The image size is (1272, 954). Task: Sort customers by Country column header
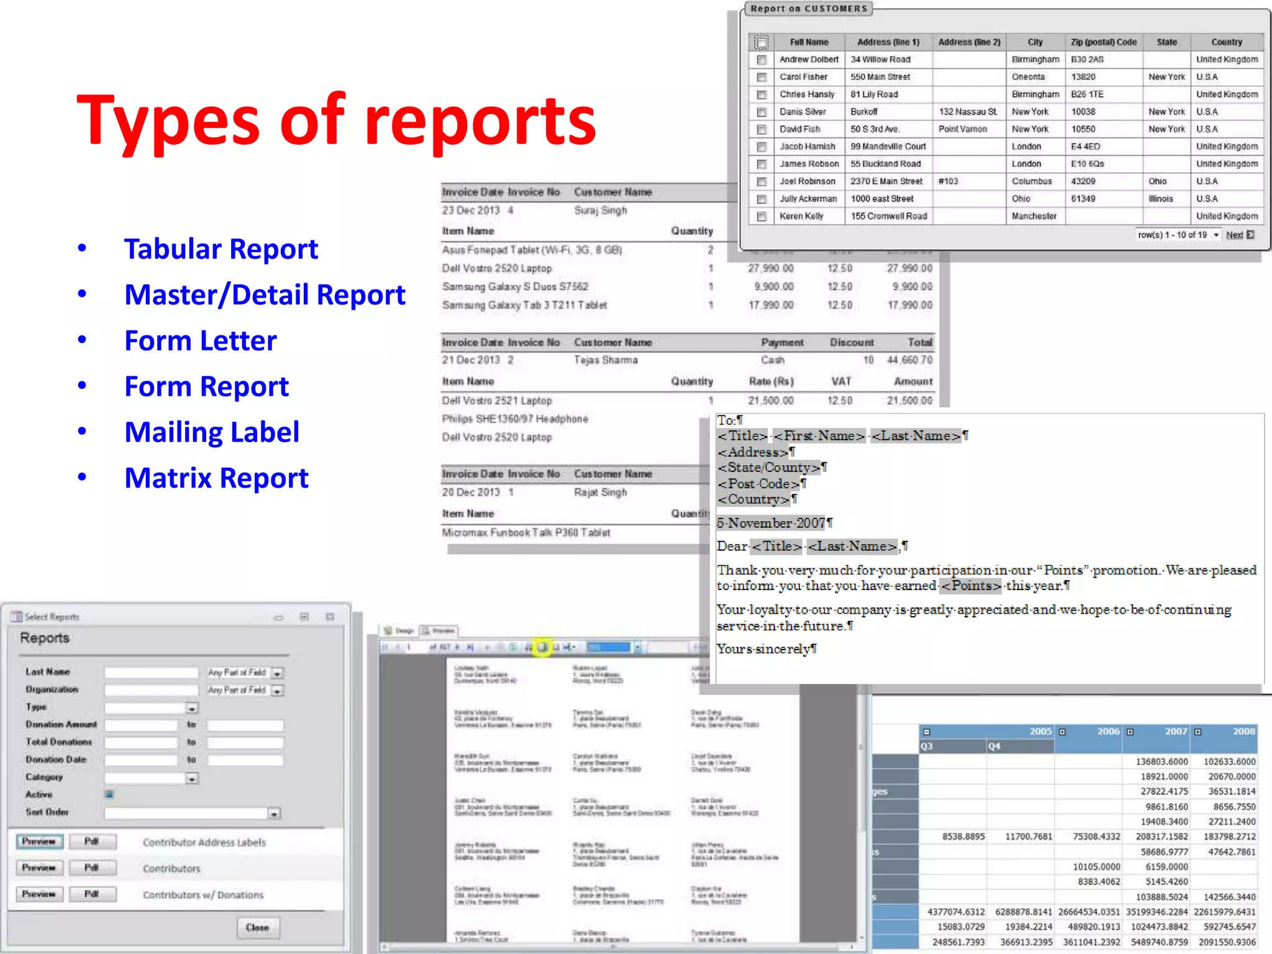(x=1227, y=42)
